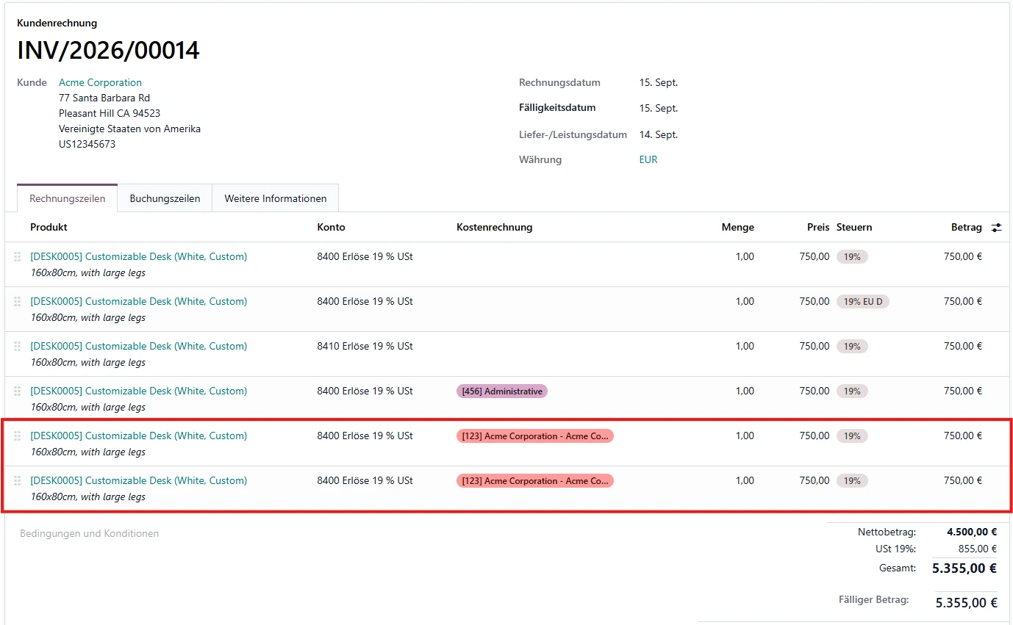Click the USt 19% value 855,00 €

click(976, 549)
